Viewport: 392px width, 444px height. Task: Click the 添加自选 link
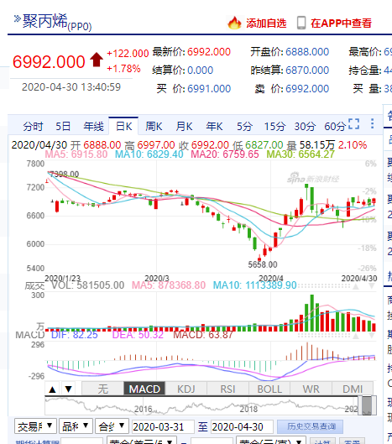tap(266, 24)
